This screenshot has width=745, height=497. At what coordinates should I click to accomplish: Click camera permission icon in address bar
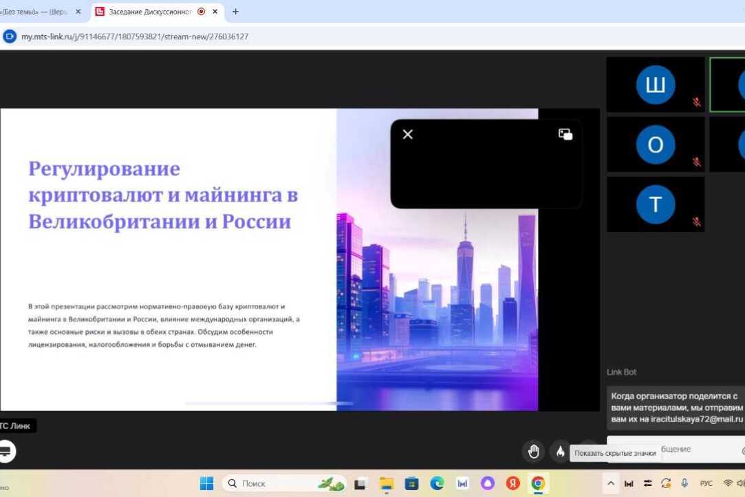(x=10, y=36)
